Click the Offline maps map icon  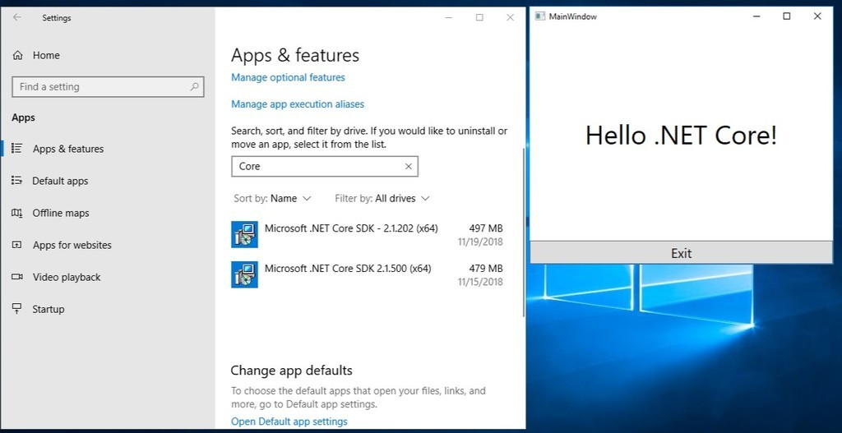tap(17, 213)
